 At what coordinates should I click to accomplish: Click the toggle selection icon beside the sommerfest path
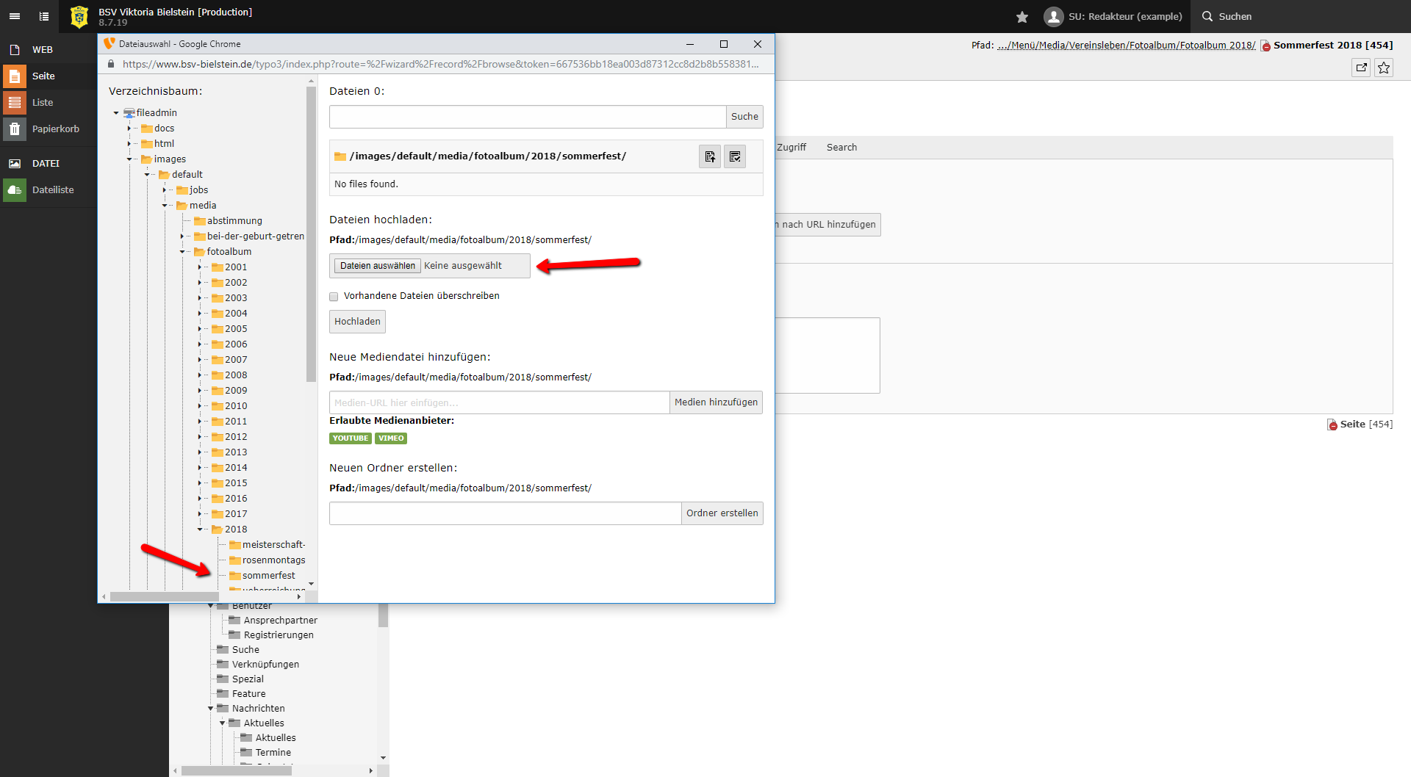(735, 156)
